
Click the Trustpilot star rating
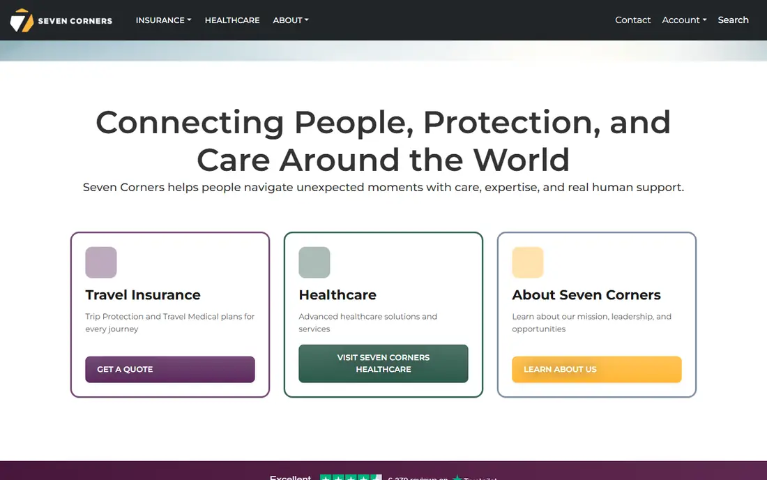350,477
